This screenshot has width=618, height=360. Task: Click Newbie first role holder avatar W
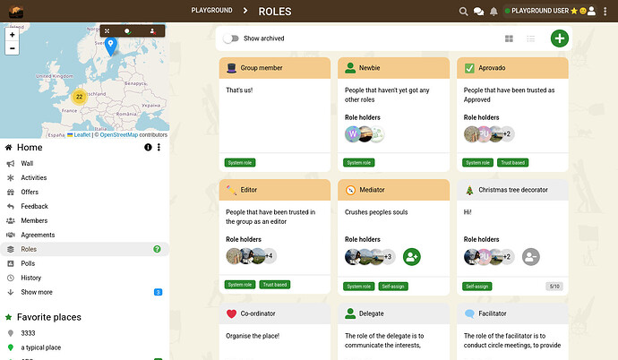(353, 134)
